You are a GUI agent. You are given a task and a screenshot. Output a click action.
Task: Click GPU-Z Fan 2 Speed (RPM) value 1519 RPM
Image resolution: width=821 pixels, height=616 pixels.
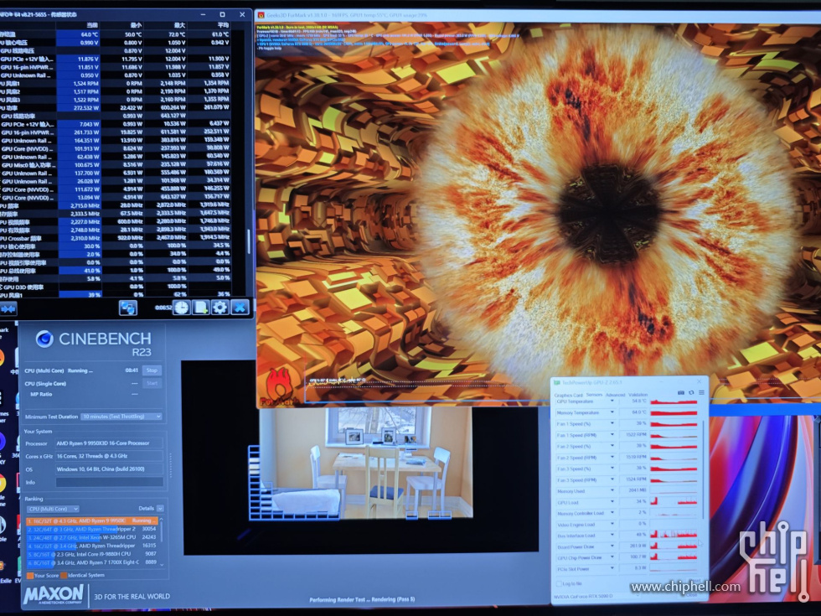coord(635,458)
